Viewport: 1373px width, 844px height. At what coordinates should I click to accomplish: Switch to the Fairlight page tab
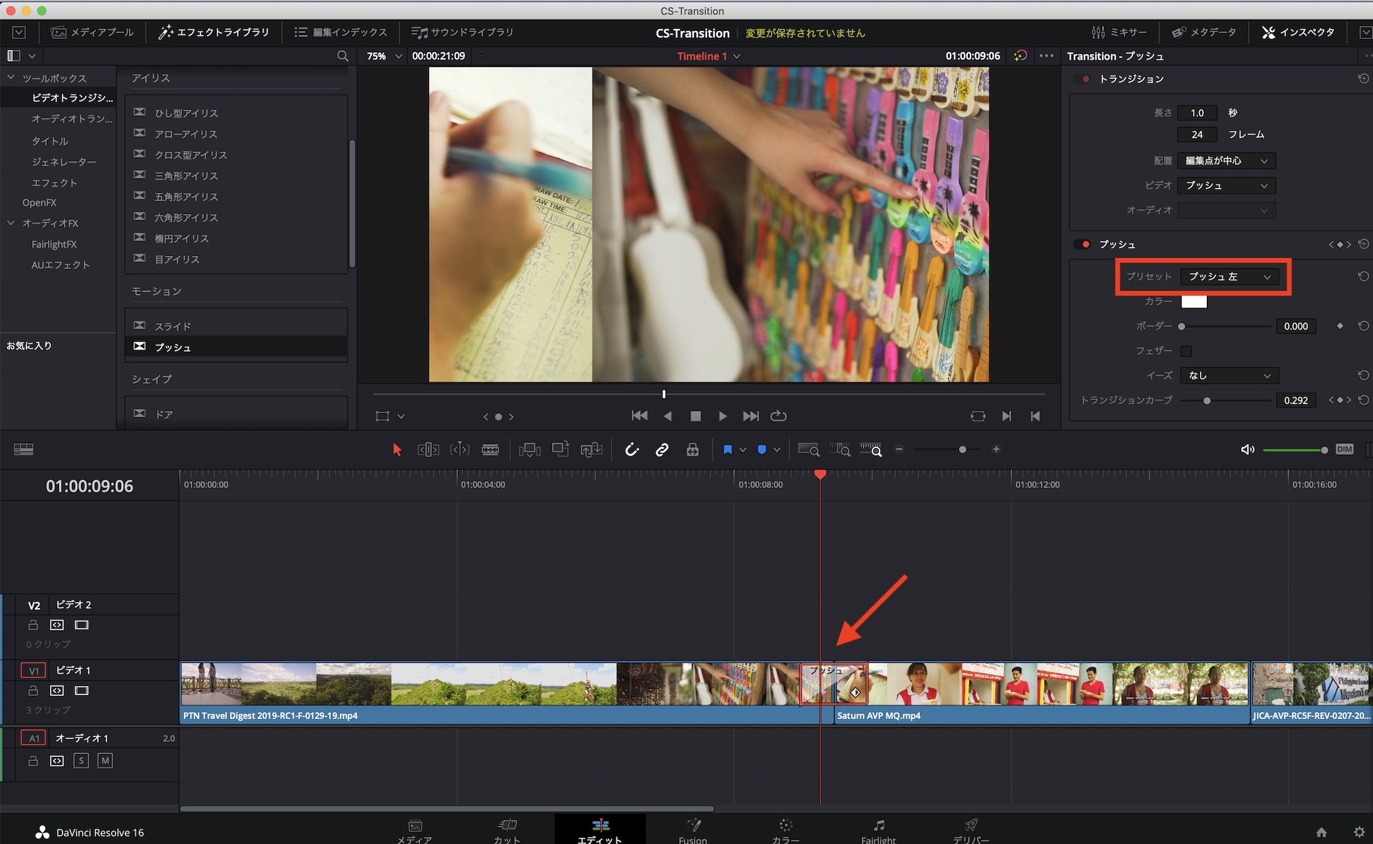[x=878, y=830]
